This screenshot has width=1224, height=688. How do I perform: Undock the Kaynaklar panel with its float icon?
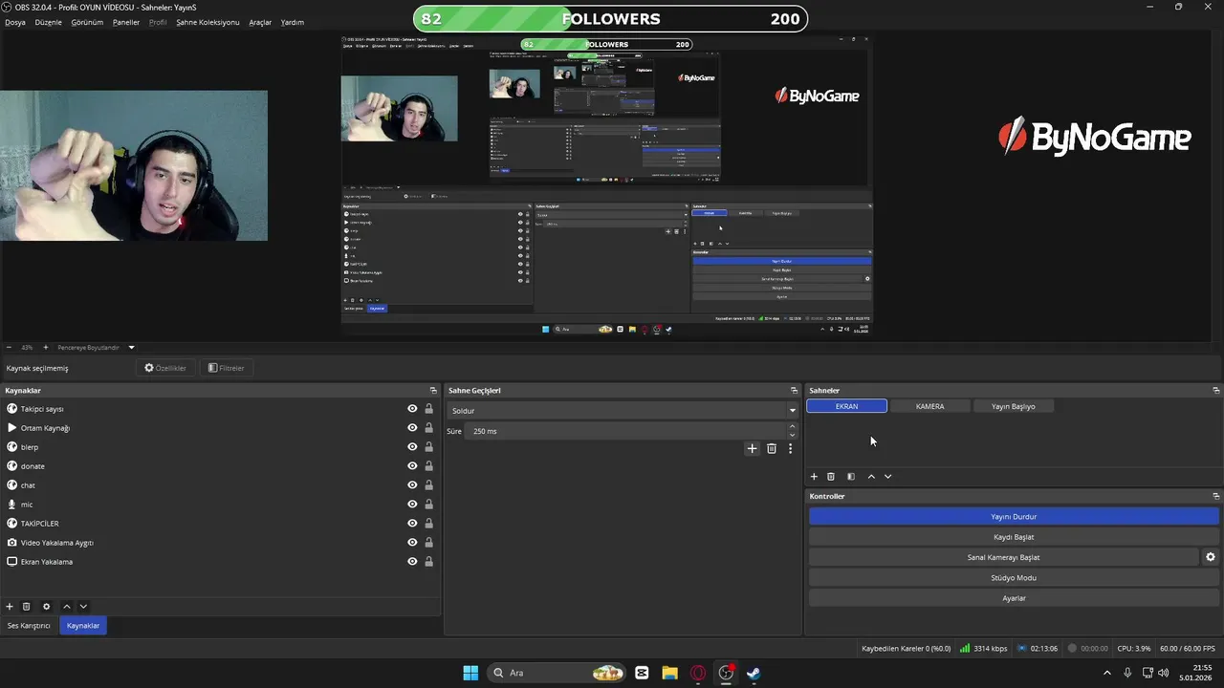pyautogui.click(x=433, y=391)
